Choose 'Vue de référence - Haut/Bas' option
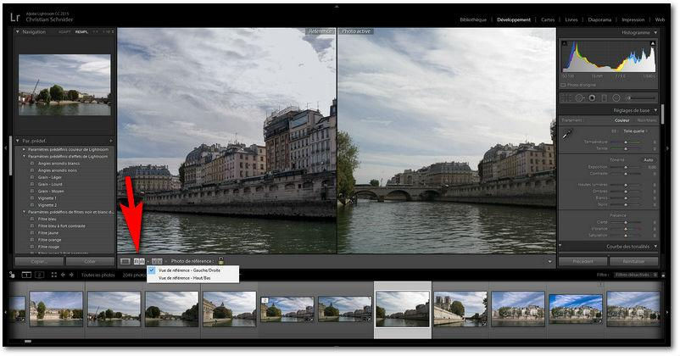The width and height of the screenshot is (680, 356). [x=193, y=278]
